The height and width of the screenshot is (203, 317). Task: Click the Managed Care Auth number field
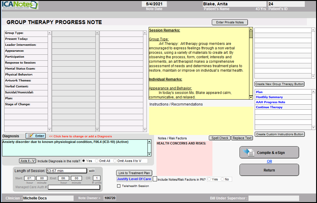[74, 187]
